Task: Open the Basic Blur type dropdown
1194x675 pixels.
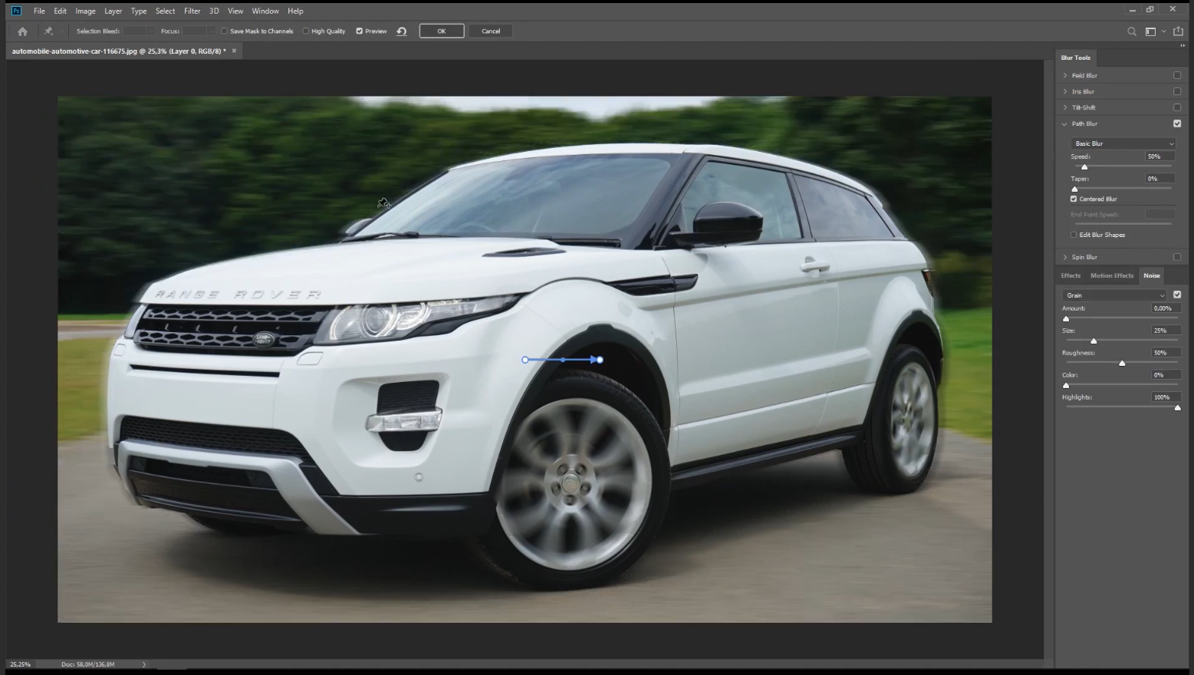Action: click(1123, 143)
